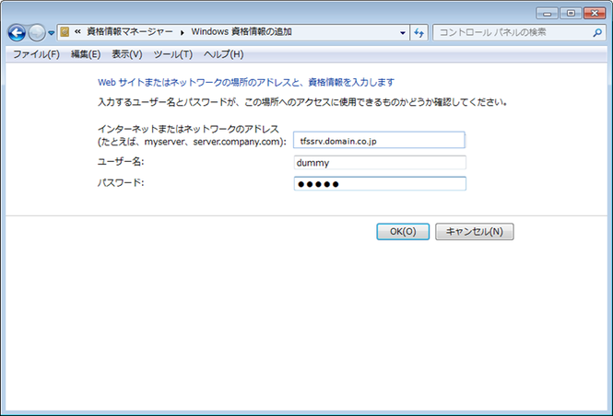Screen dimensions: 613x416
Task: Click the ユーザー名 field containing dummy
Action: tap(380, 162)
